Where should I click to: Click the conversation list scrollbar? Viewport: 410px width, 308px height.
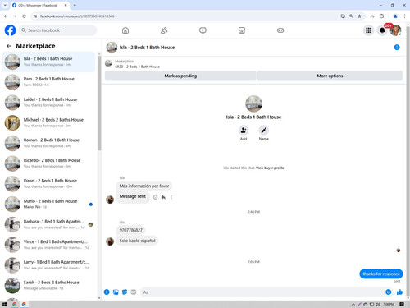[99, 104]
